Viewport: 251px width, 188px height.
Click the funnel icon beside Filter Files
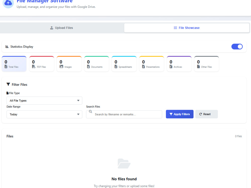8,84
